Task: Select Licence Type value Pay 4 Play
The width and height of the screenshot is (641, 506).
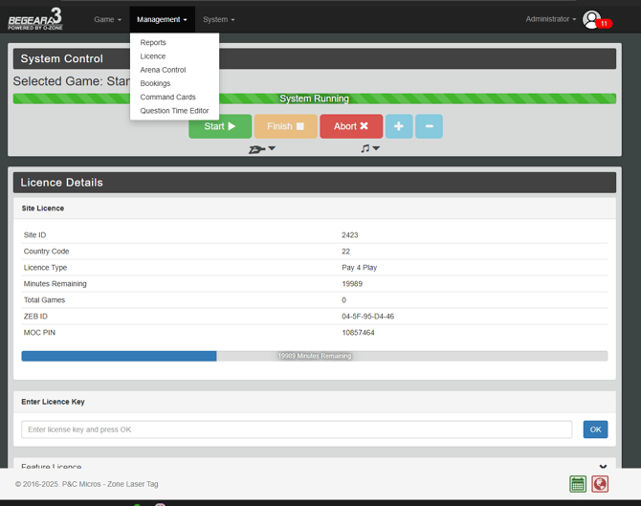Action: (360, 268)
